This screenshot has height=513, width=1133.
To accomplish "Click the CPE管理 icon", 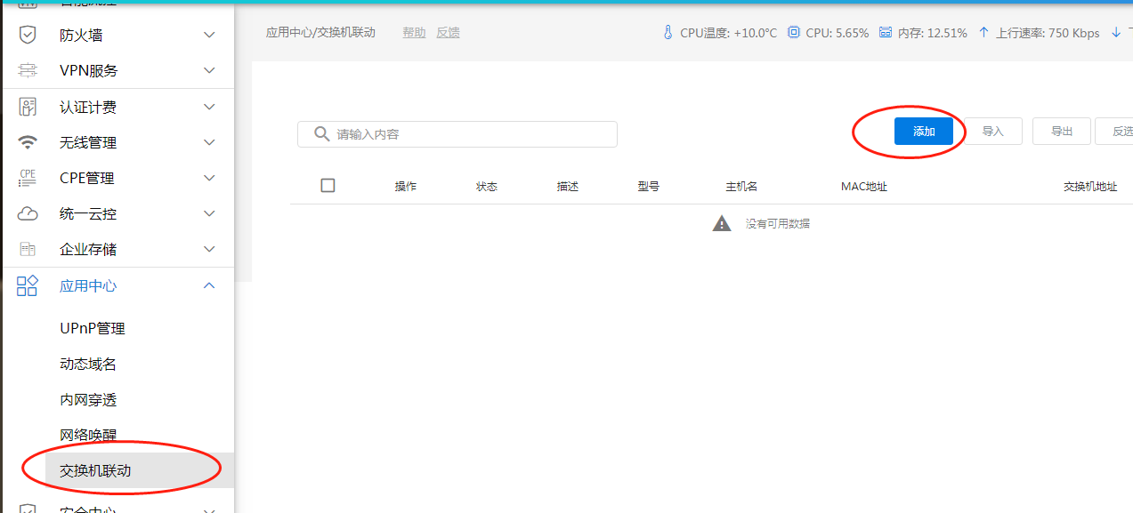I will pyautogui.click(x=27, y=177).
